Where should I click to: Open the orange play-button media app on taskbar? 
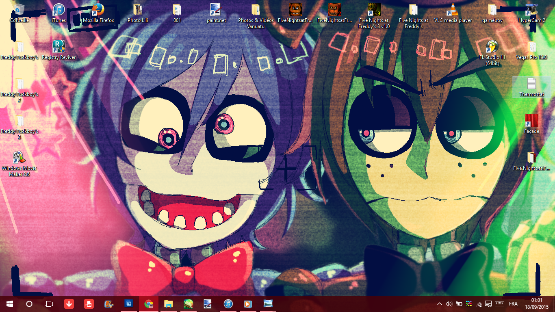click(248, 304)
